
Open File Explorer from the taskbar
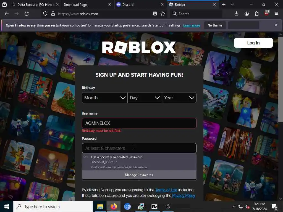(x=100, y=206)
